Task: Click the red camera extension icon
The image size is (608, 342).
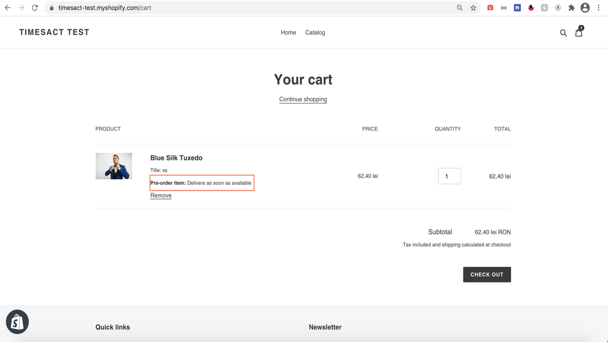Action: (490, 8)
